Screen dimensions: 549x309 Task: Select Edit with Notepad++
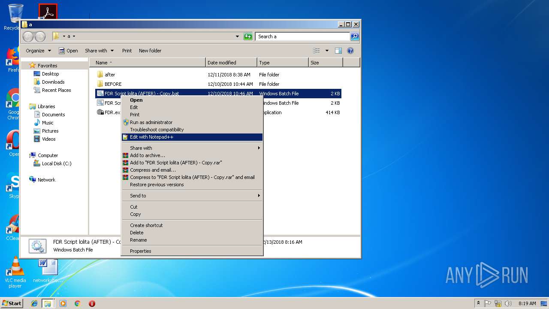pyautogui.click(x=192, y=137)
